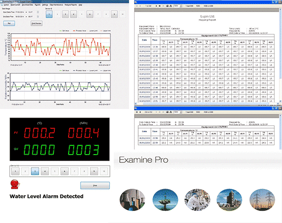
Task: Click Process Value legend in humidity chart
Action: 79,70
